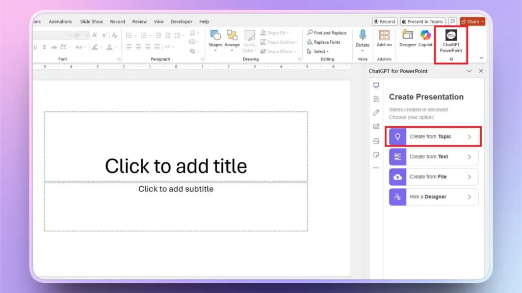
Task: Collapse the ChatGPT for PowerPoint panel
Action: coord(469,71)
